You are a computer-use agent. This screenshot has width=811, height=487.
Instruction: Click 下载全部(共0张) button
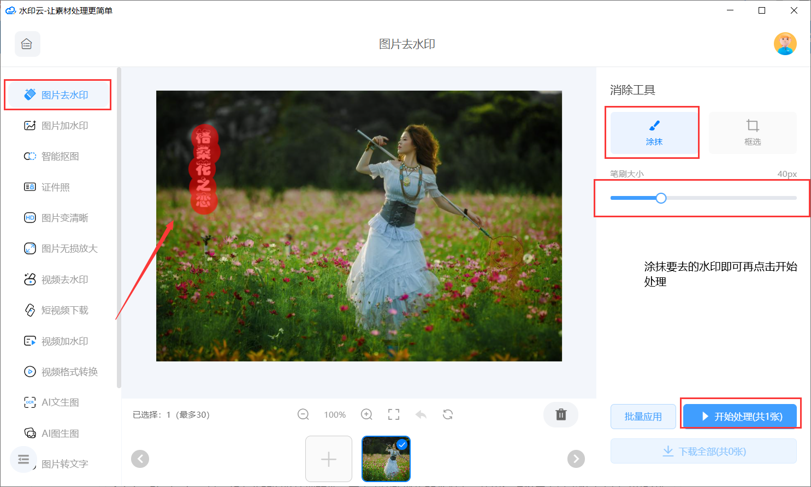(x=703, y=452)
